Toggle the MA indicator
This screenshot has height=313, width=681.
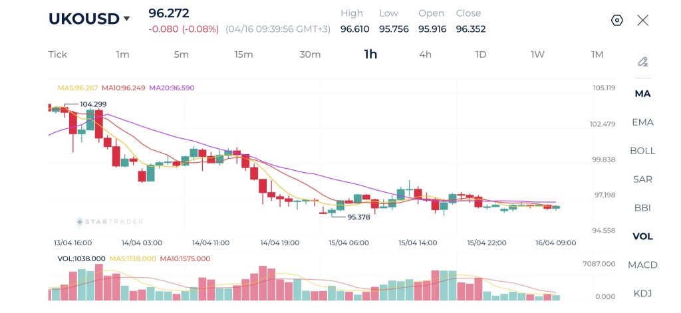642,94
